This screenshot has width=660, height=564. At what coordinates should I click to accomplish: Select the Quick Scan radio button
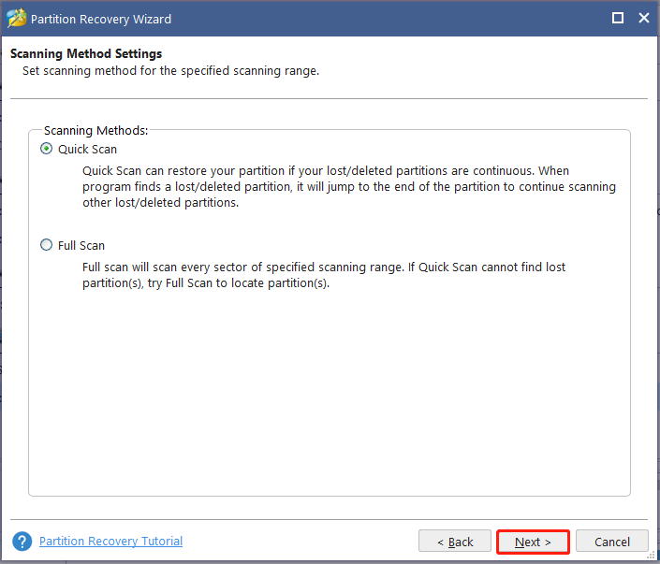(46, 149)
